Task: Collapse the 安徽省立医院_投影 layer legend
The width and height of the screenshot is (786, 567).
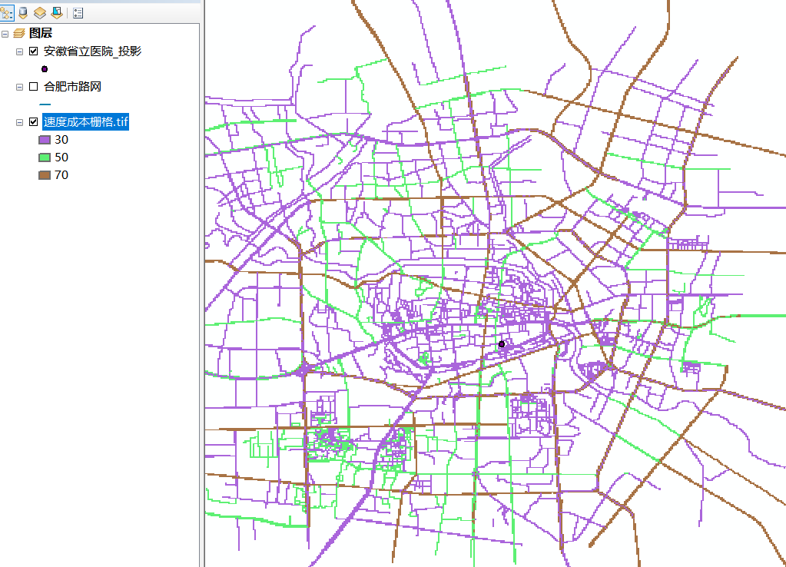Action: click(19, 51)
